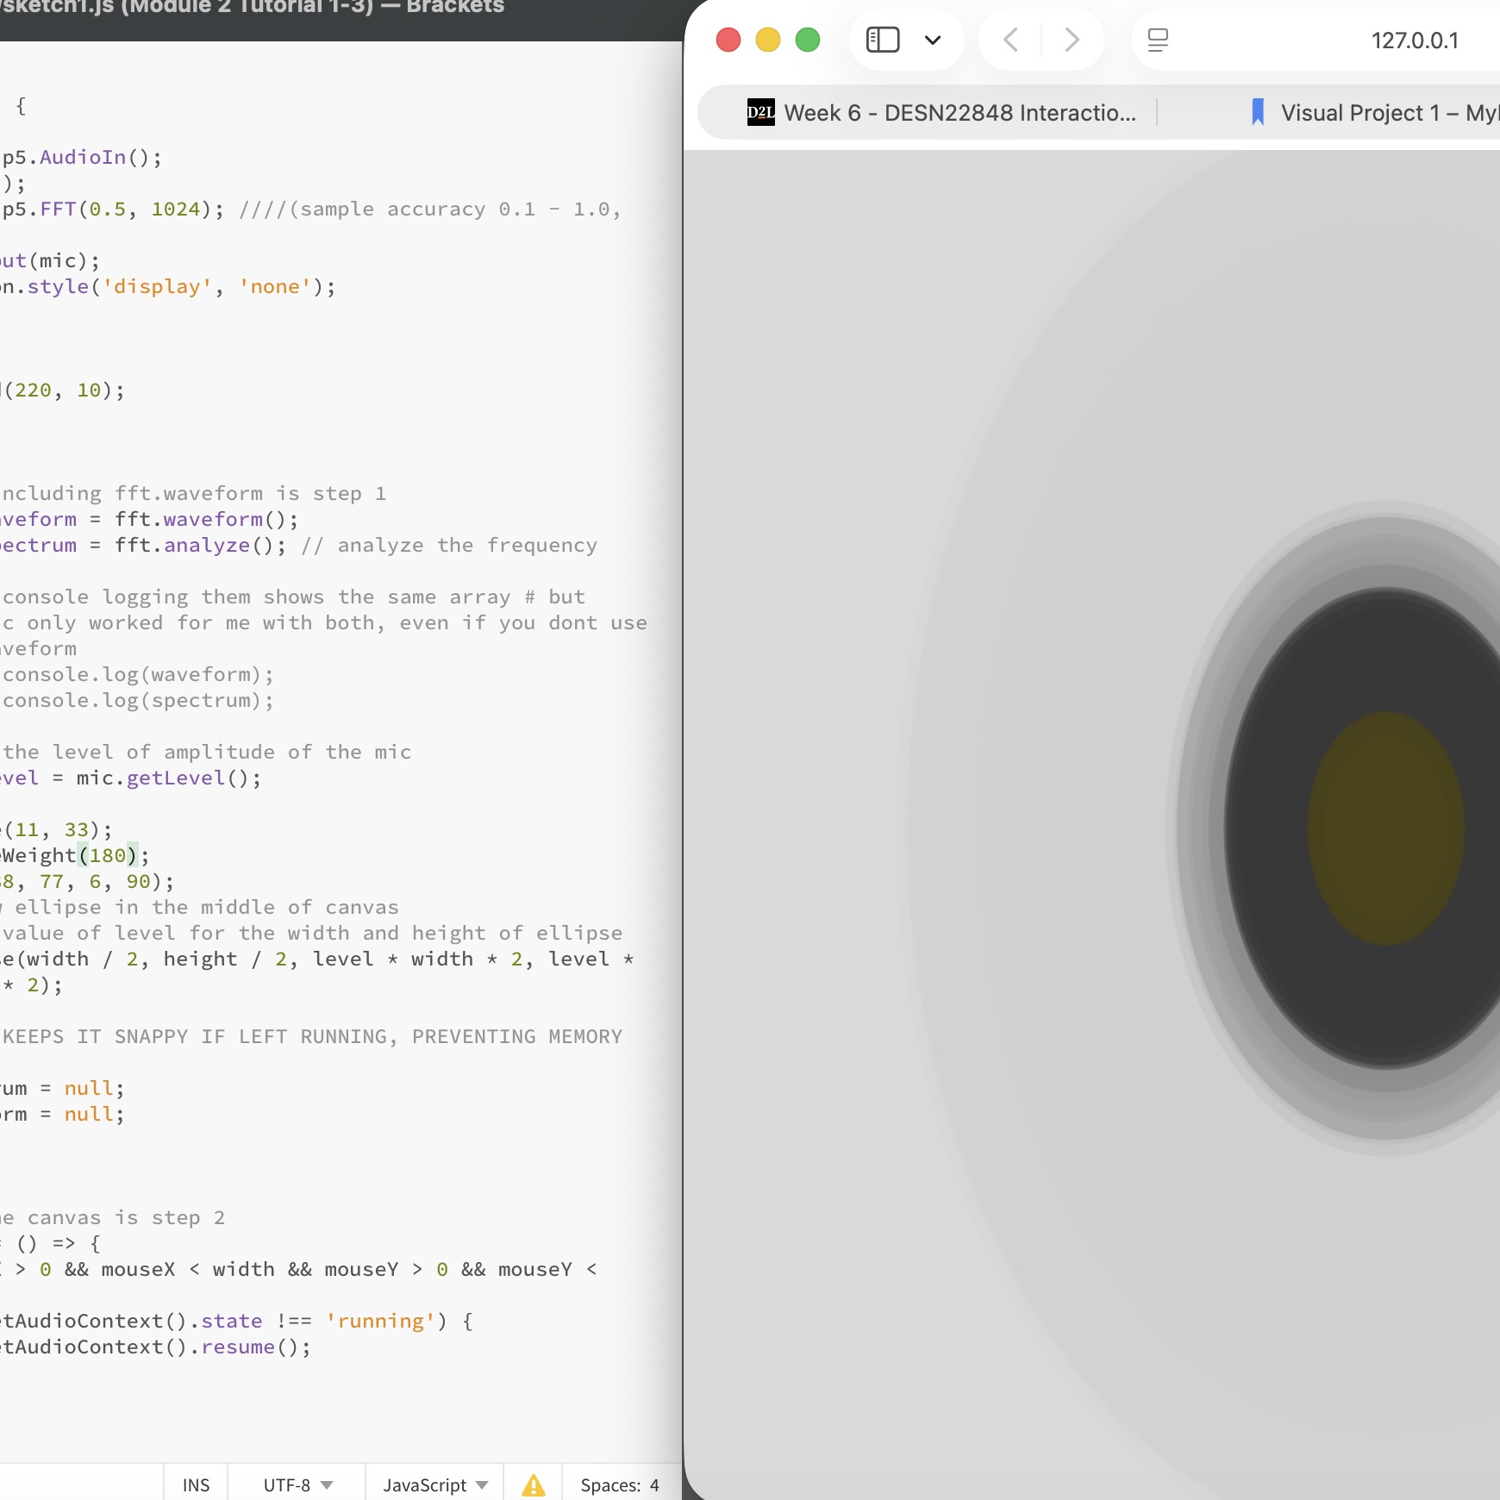
Task: Switch to the Visual Project 1 tab
Action: 1379,112
